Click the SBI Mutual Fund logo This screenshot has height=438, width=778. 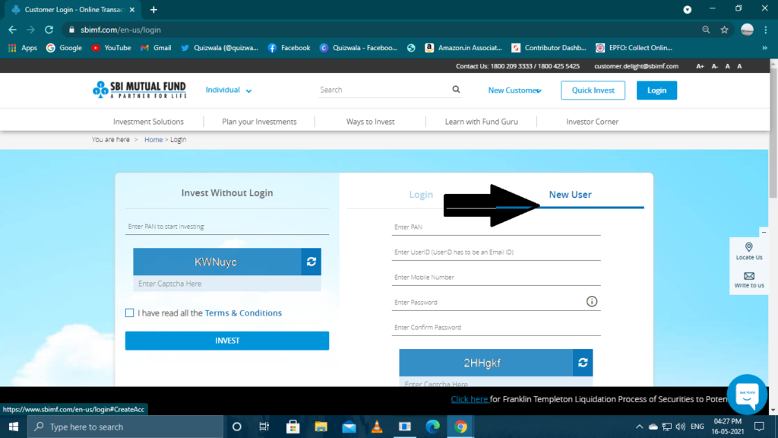140,90
